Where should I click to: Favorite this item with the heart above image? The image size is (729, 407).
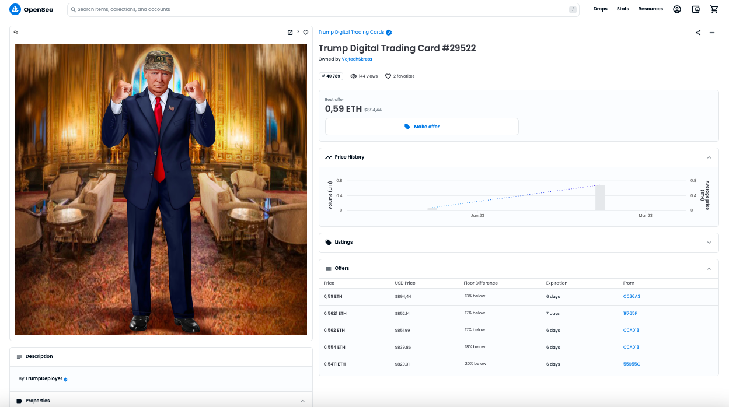tap(305, 33)
